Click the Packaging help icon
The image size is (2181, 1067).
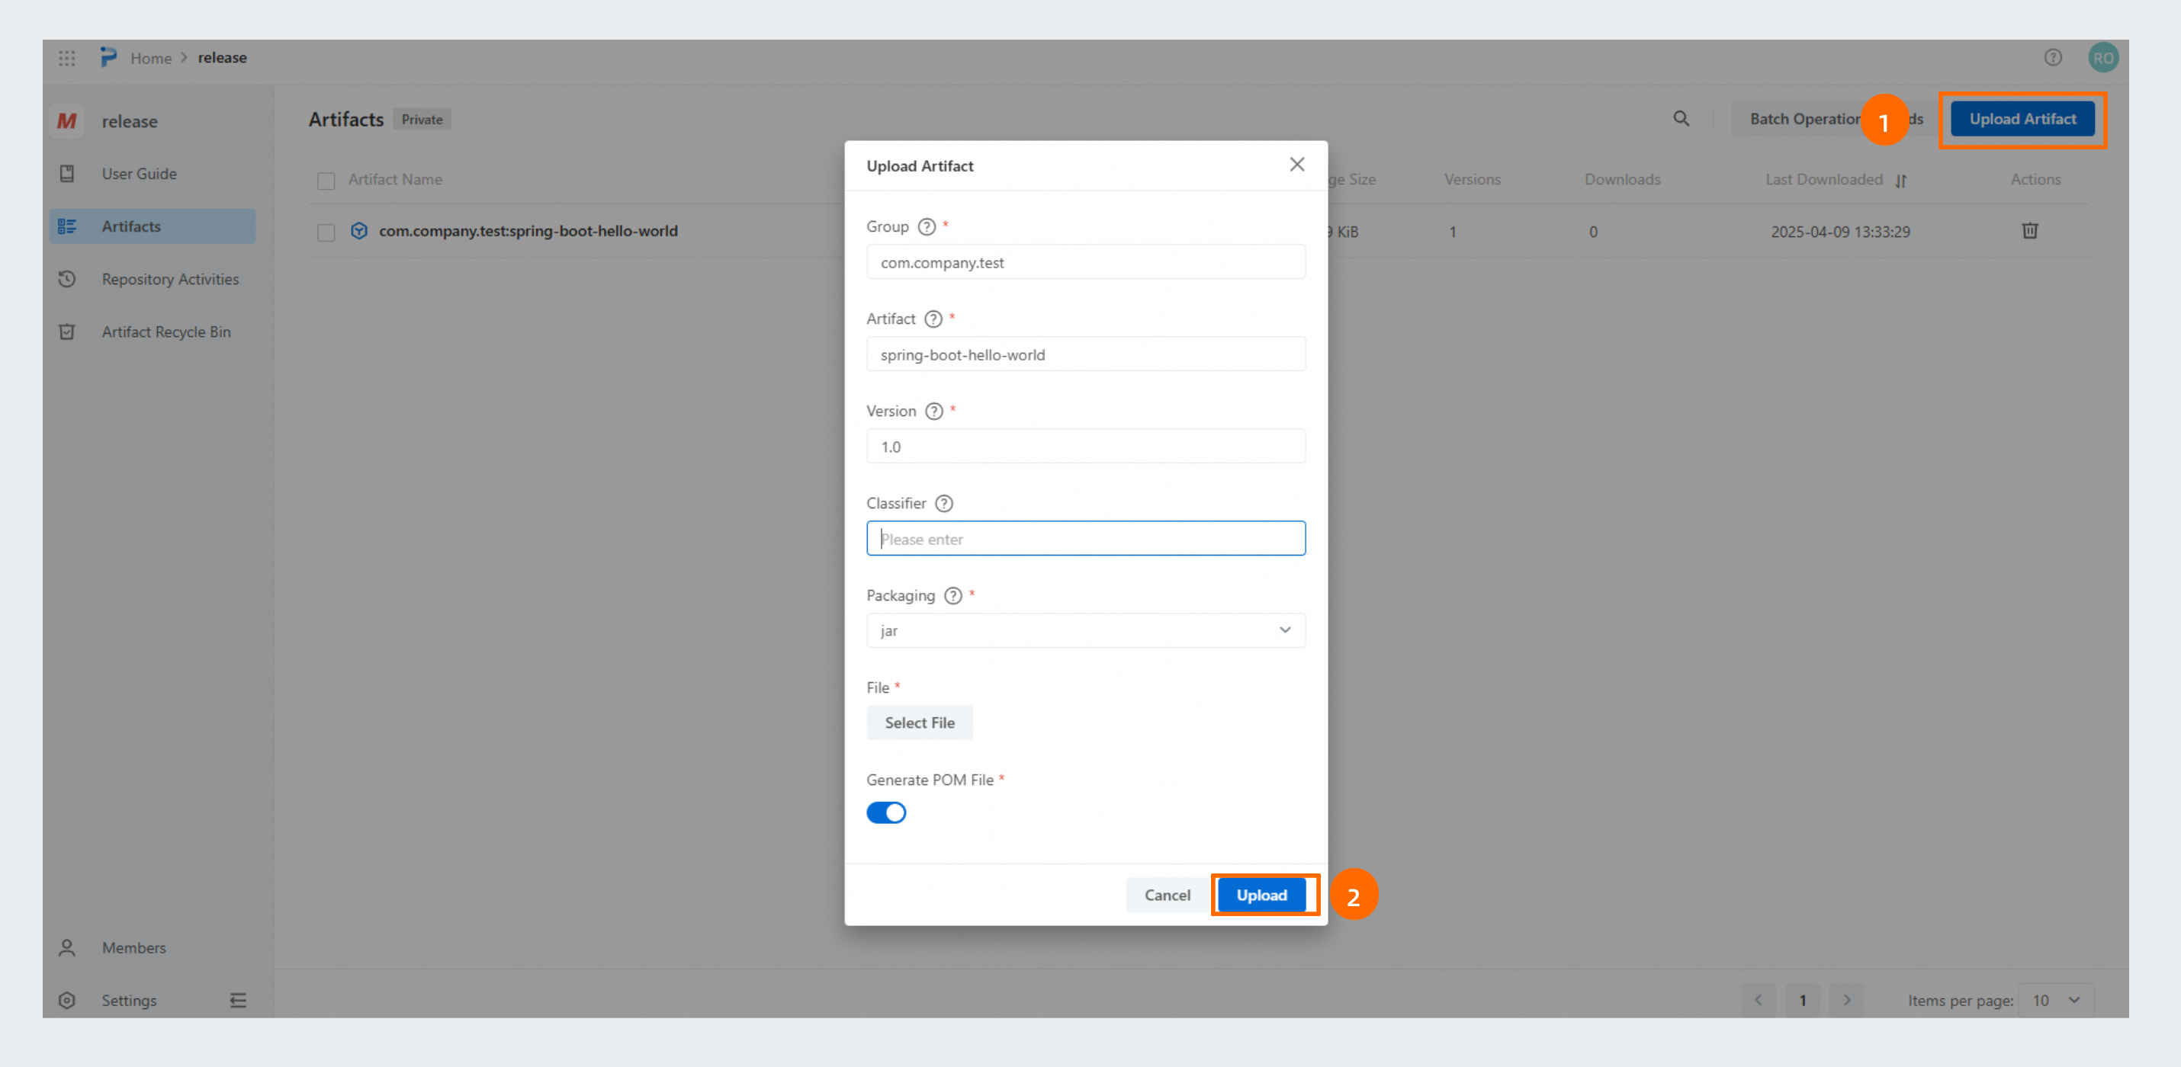953,596
